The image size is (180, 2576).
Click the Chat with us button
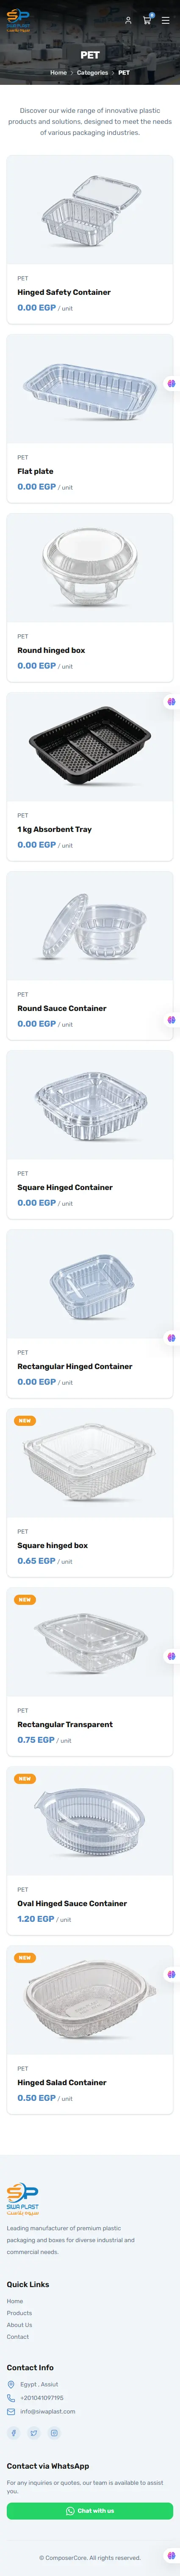pyautogui.click(x=90, y=2510)
